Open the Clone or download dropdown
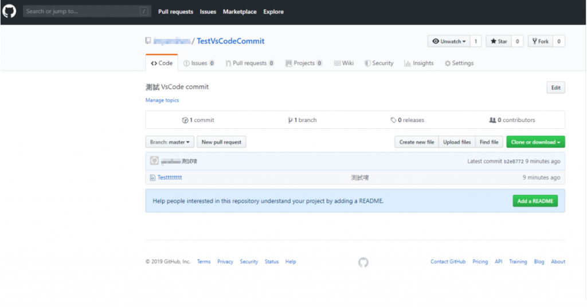This screenshot has height=307, width=587. pyautogui.click(x=535, y=142)
